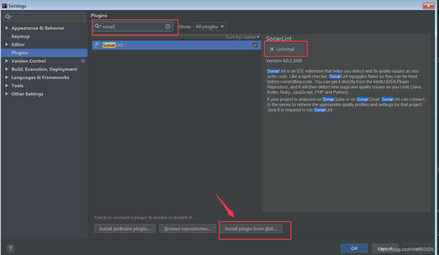Open the Show All plugins dropdown
Screen dimensions: 439x255
(210, 26)
